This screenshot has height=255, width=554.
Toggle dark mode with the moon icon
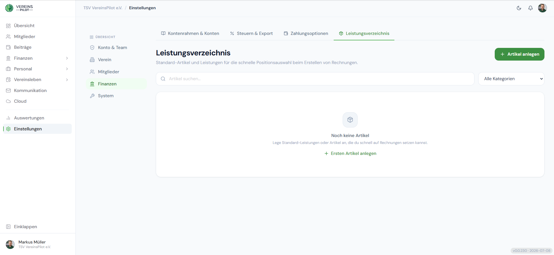pyautogui.click(x=519, y=8)
